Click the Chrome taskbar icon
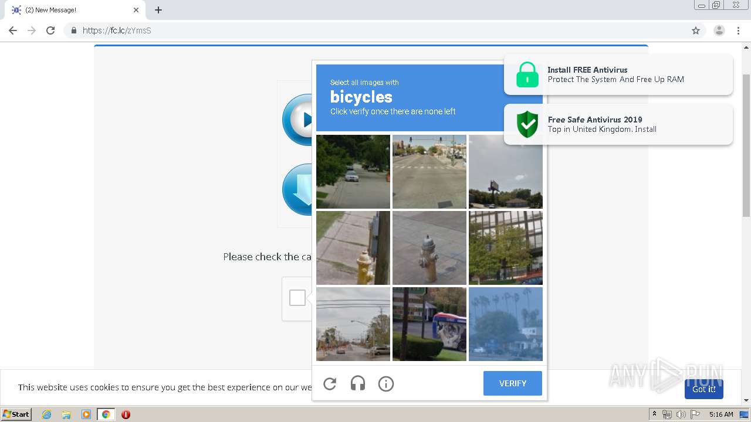Screen dimensions: 751x422 tap(106, 414)
